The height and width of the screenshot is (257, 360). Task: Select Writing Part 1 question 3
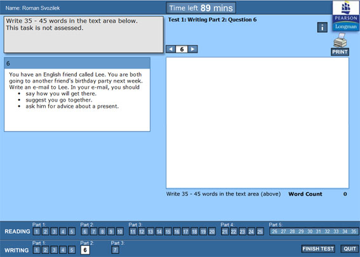coord(54,250)
